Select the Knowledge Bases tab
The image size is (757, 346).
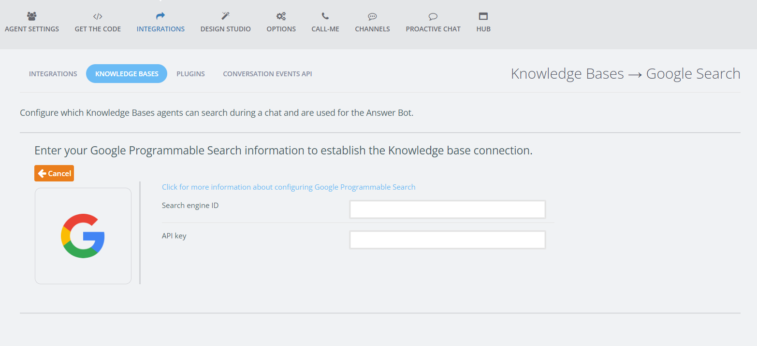[127, 74]
